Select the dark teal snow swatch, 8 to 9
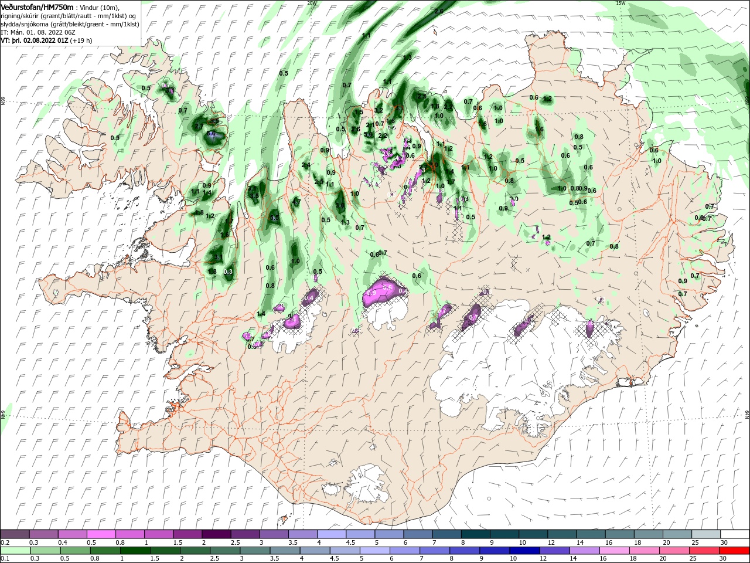 [475, 534]
